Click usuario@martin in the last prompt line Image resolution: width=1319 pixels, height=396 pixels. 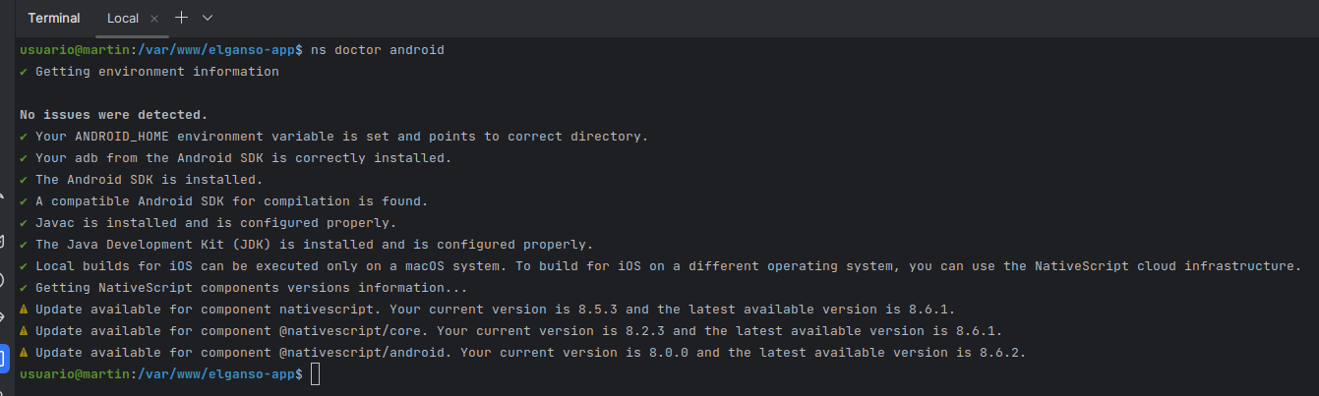coord(75,373)
